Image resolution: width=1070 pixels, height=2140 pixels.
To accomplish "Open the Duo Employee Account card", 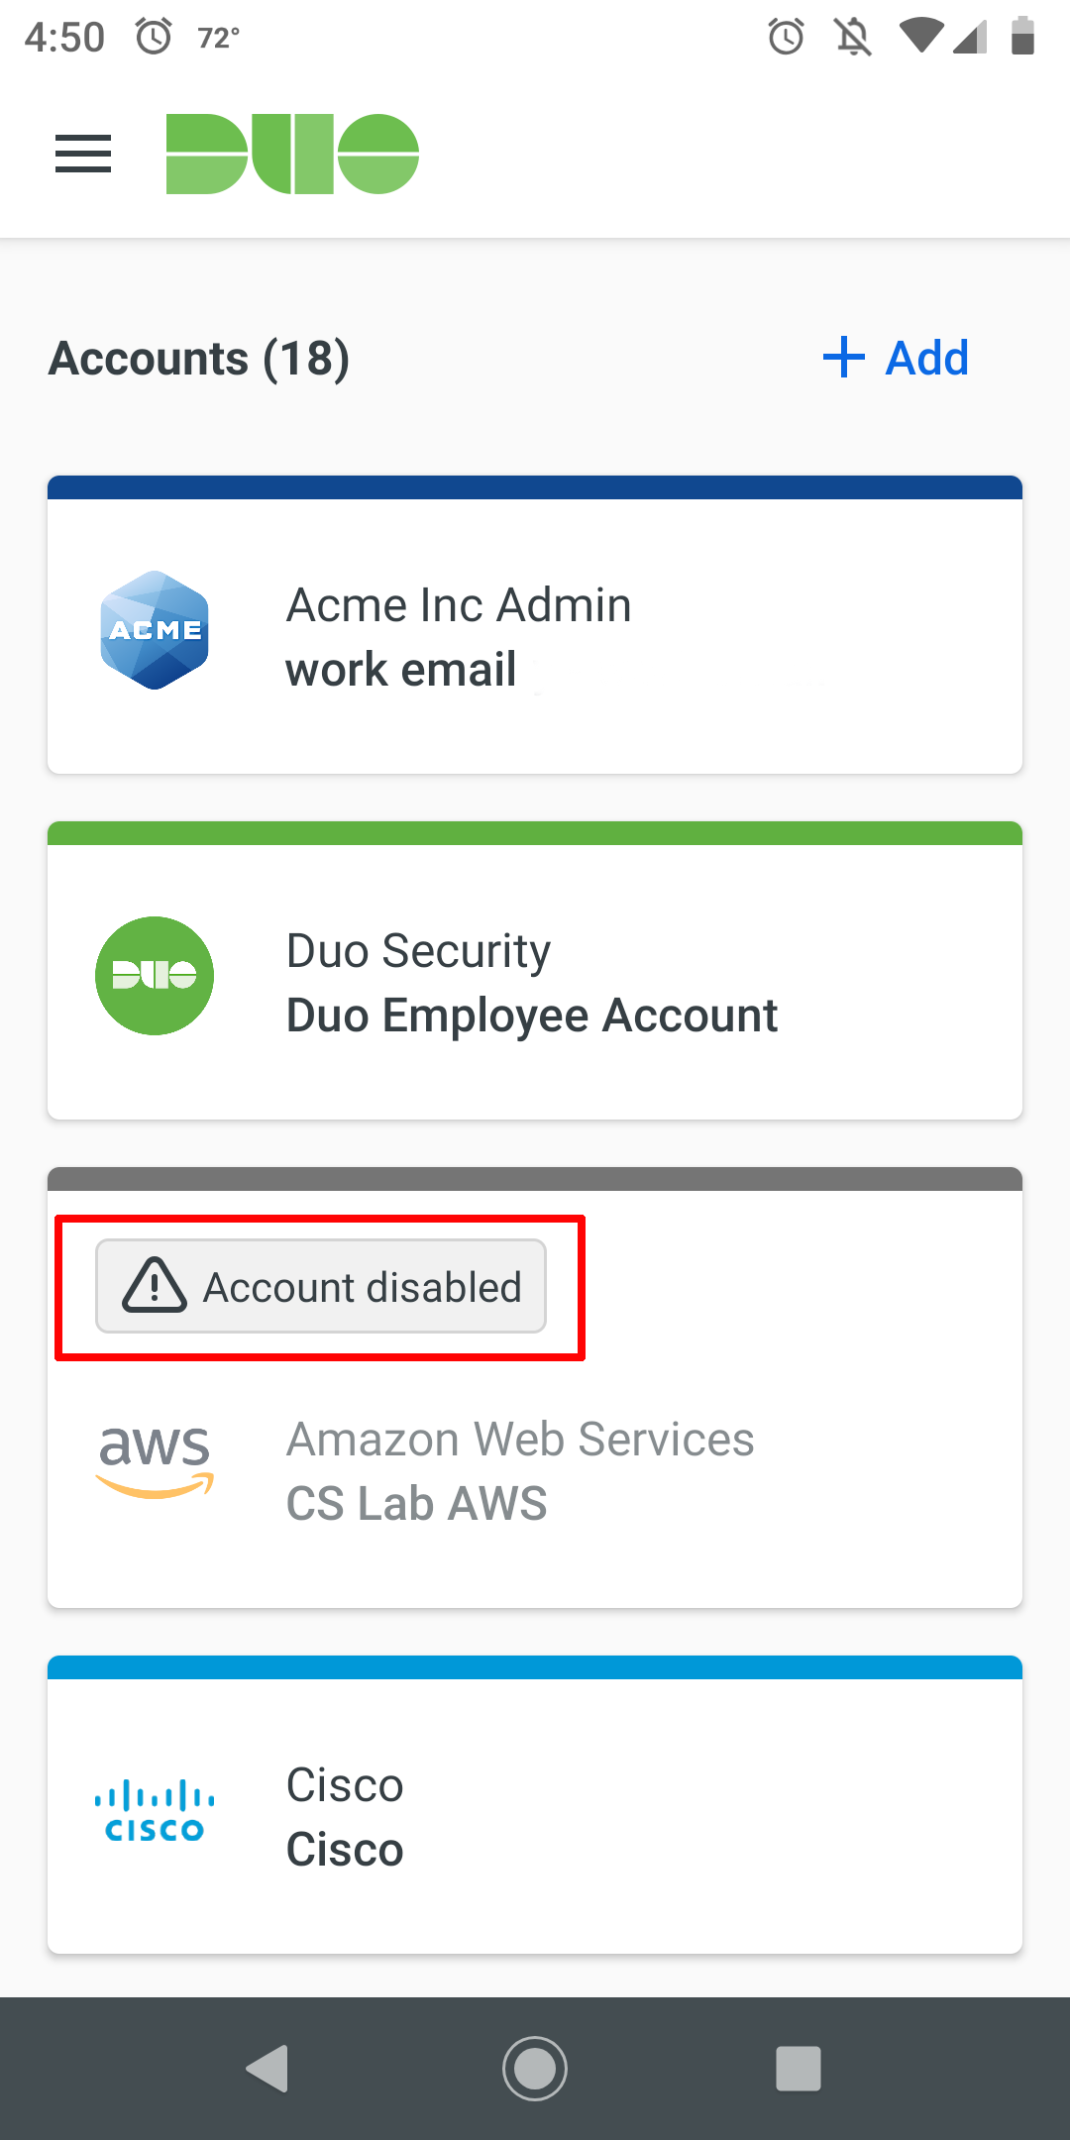I will pyautogui.click(x=535, y=976).
